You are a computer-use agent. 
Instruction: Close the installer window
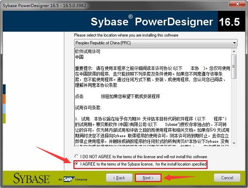[237, 4]
